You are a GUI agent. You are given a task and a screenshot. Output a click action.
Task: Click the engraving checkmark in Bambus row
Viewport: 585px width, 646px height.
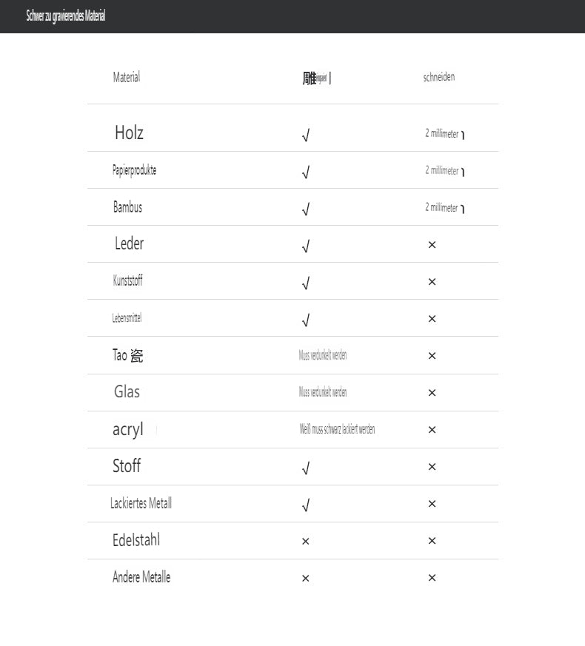tap(305, 209)
